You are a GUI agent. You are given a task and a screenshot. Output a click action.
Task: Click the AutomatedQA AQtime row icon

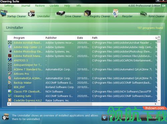click(10, 78)
